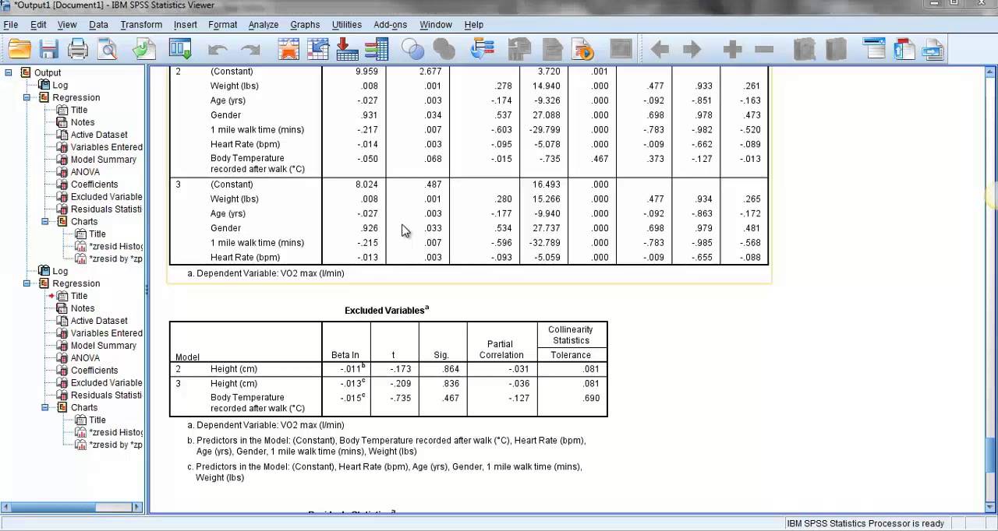Click the Open file folder icon
Image resolution: width=998 pixels, height=531 pixels.
[x=19, y=50]
